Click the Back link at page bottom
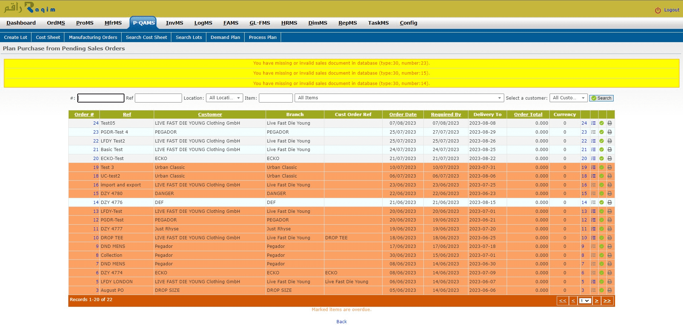 [341, 322]
